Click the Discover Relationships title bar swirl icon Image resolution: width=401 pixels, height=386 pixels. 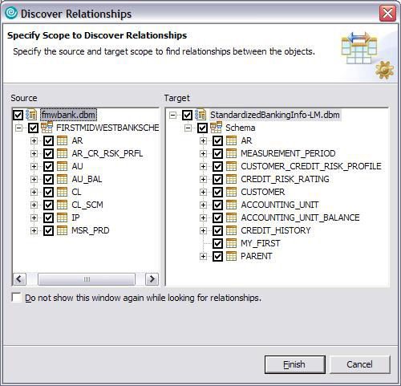coord(11,14)
